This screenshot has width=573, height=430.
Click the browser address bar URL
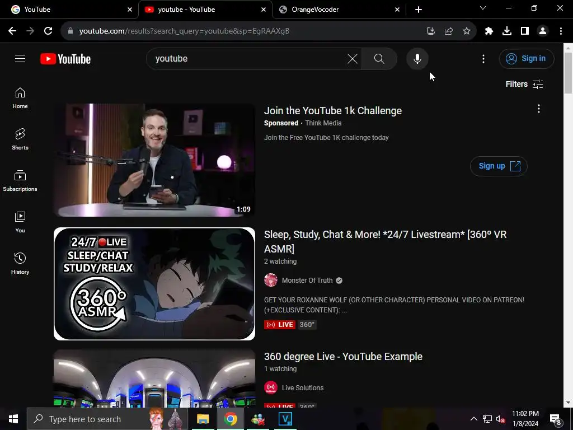[184, 31]
